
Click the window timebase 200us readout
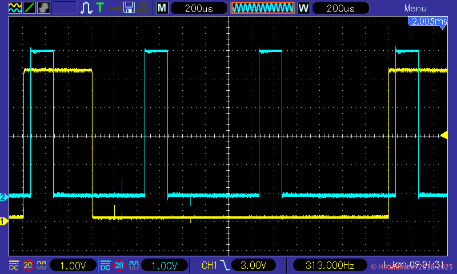click(x=340, y=8)
